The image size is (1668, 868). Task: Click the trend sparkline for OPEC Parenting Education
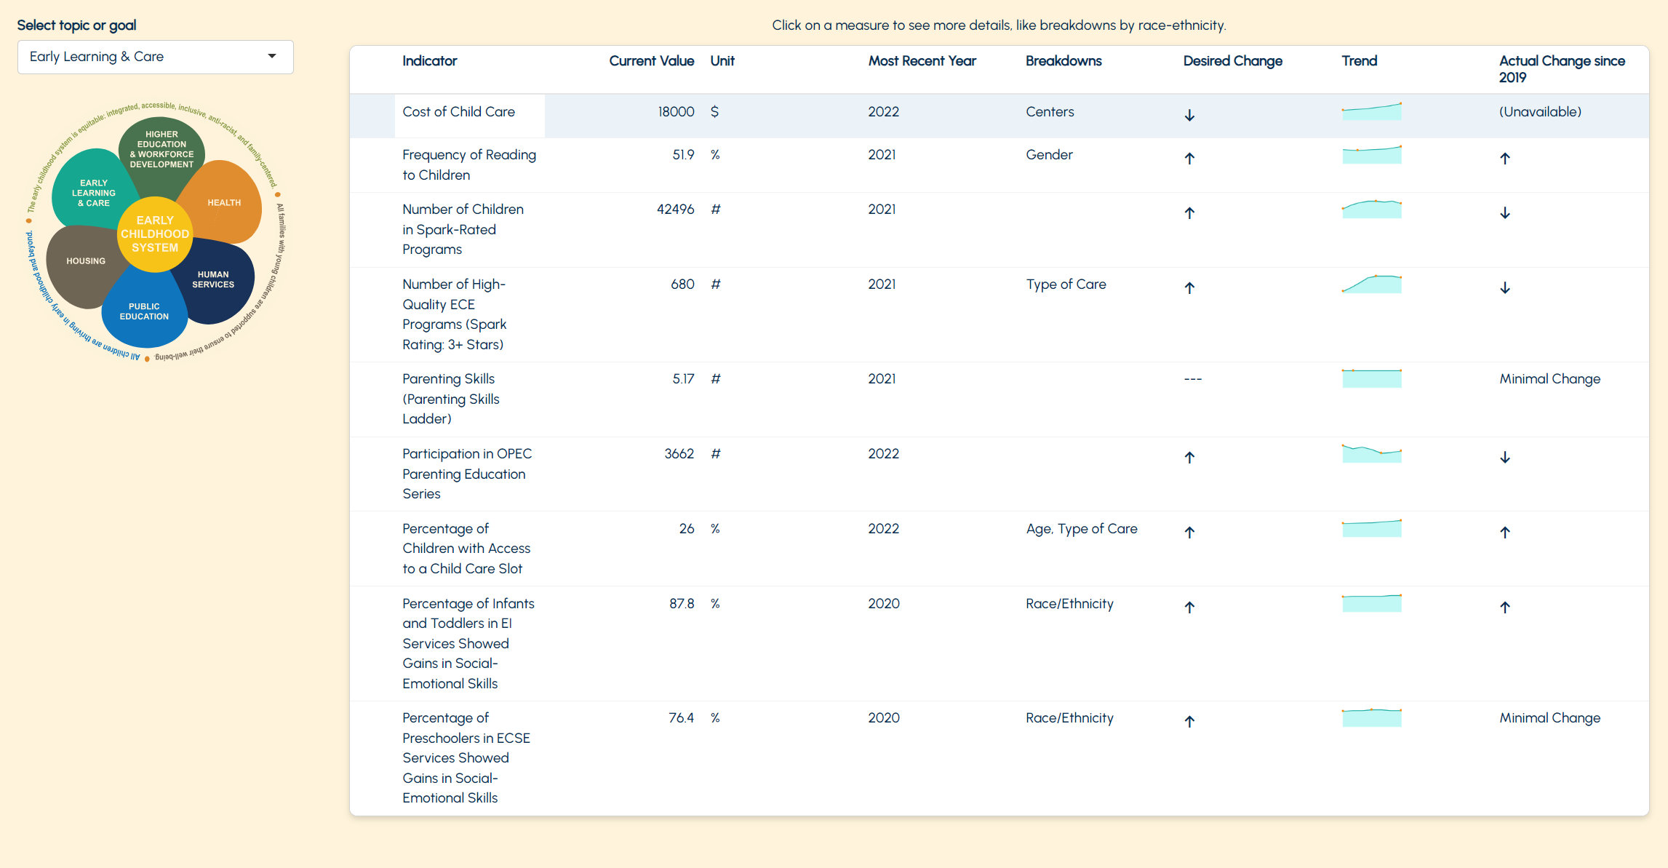point(1372,453)
